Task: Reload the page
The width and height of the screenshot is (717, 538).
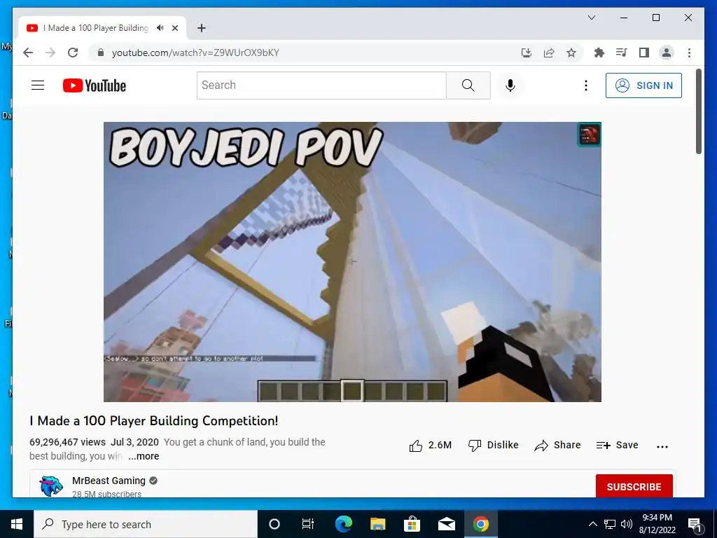Action: click(73, 53)
